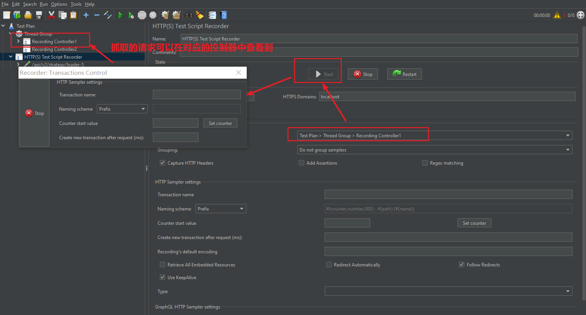Open the Run menu
Image resolution: width=586 pixels, height=315 pixels.
44,4
